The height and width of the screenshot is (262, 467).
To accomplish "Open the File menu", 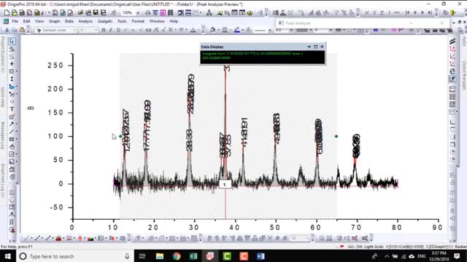I will coord(15,21).
